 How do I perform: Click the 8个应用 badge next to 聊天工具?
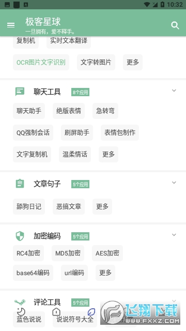pyautogui.click(x=81, y=92)
